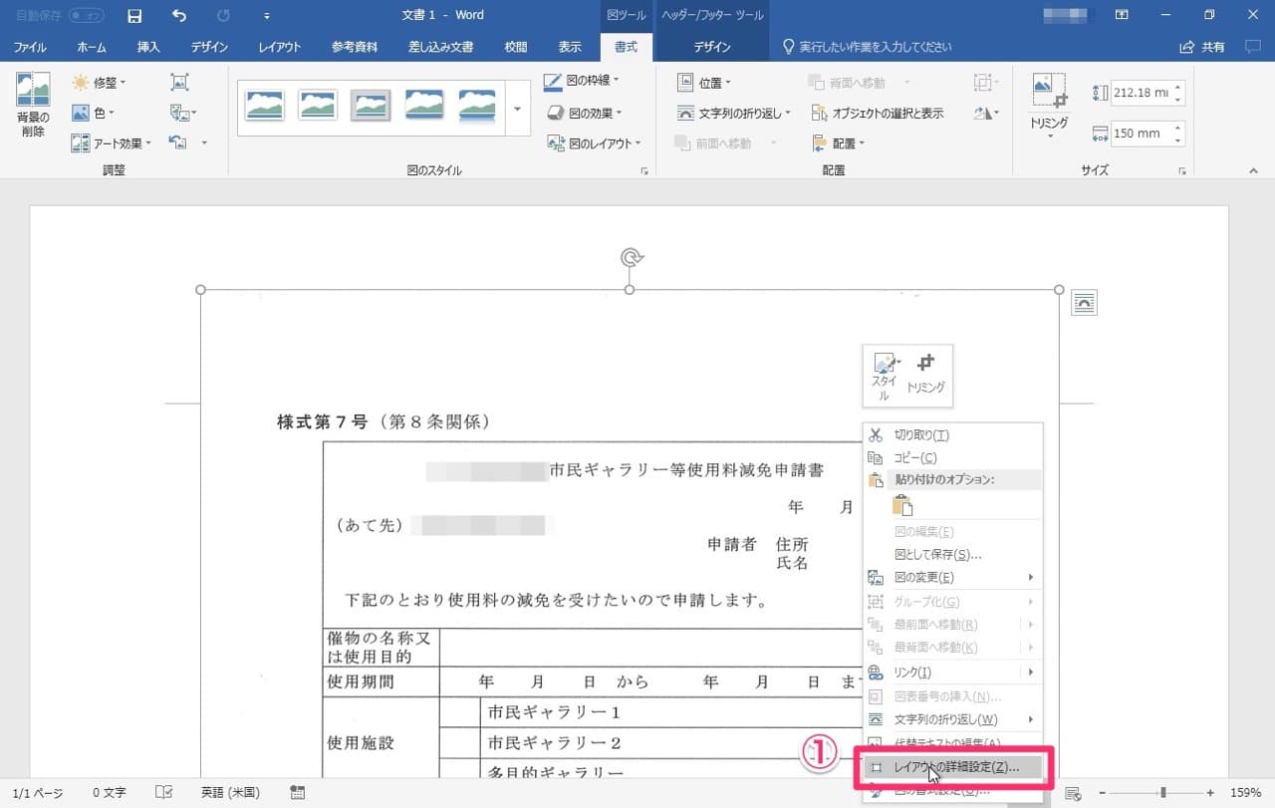This screenshot has height=808, width=1275.
Task: Click the compress pictures icon
Action: [179, 83]
